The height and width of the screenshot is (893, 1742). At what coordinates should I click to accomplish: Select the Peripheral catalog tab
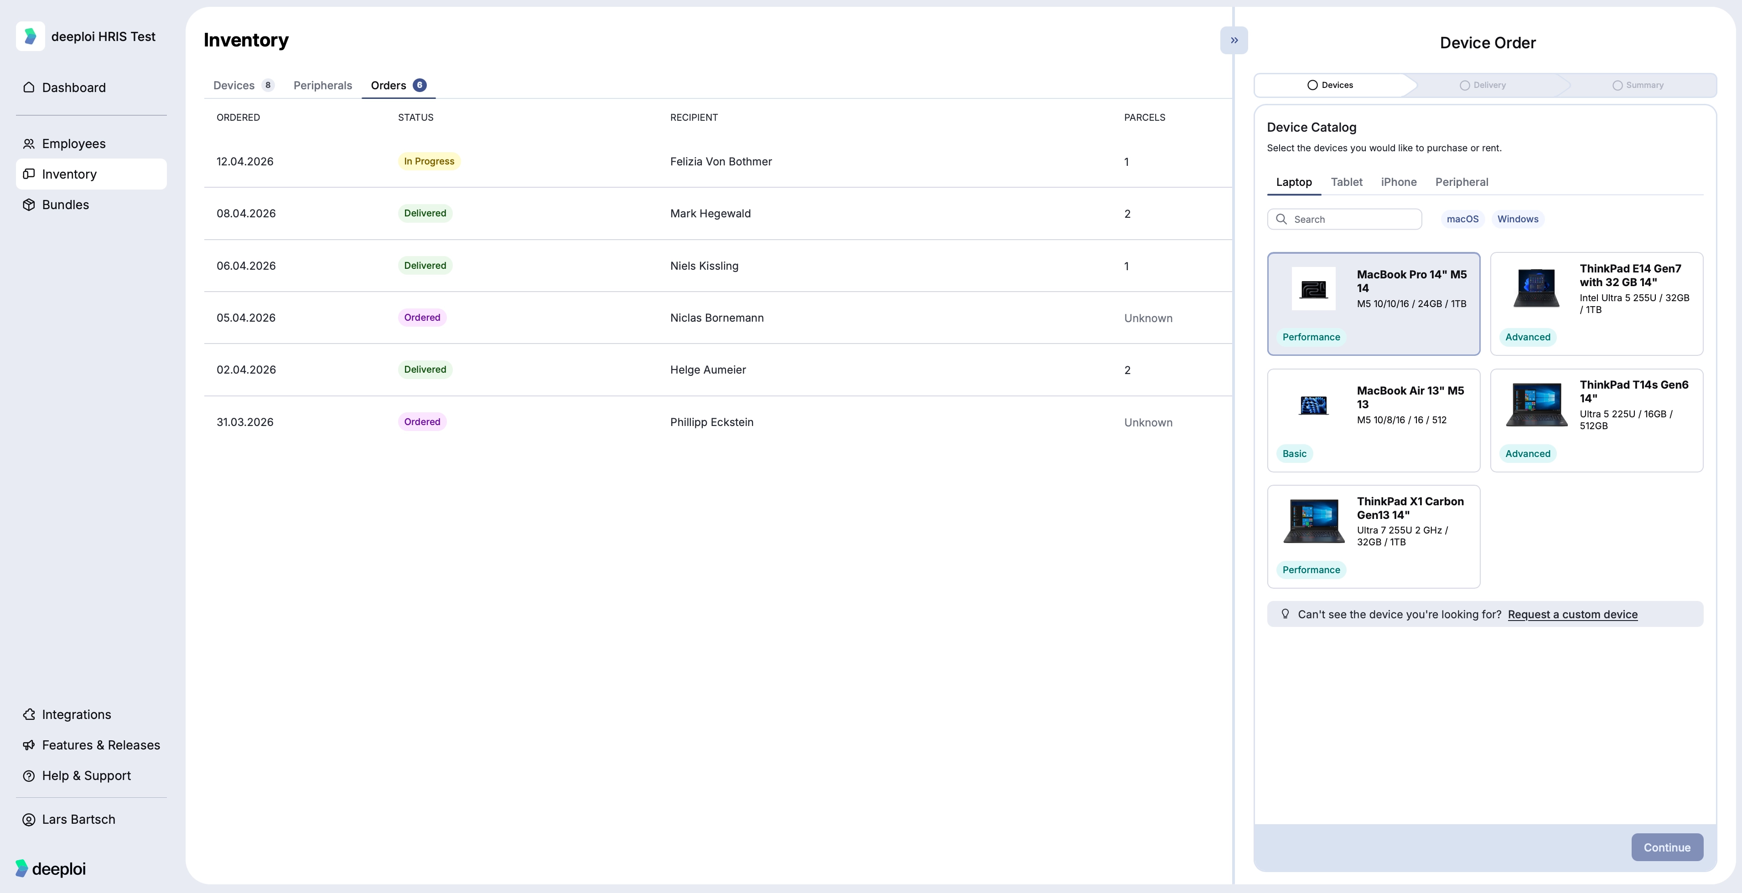pyautogui.click(x=1462, y=182)
